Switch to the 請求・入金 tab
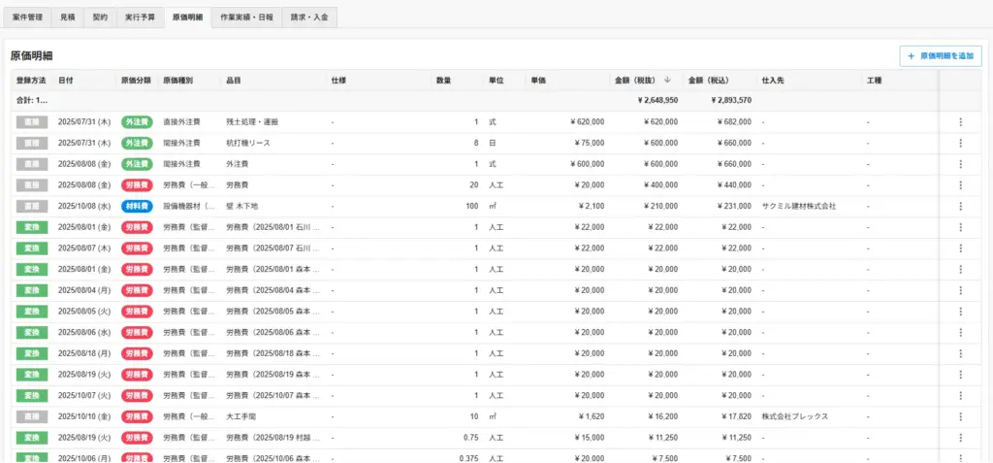Image resolution: width=993 pixels, height=463 pixels. pyautogui.click(x=309, y=17)
